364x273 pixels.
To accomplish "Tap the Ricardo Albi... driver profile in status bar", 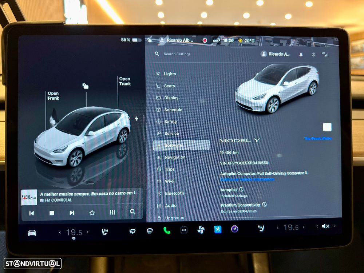I will click(177, 40).
